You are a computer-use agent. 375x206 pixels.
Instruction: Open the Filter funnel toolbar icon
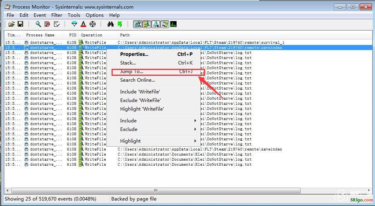(x=74, y=24)
